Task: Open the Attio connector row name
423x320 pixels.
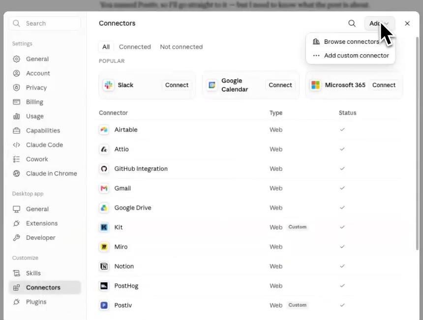Action: pyautogui.click(x=121, y=149)
